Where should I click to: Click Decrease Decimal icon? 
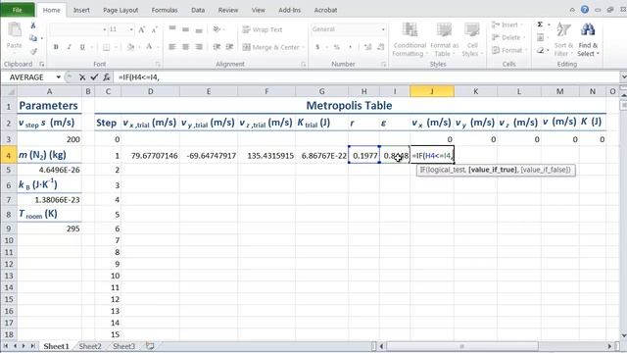coord(381,47)
